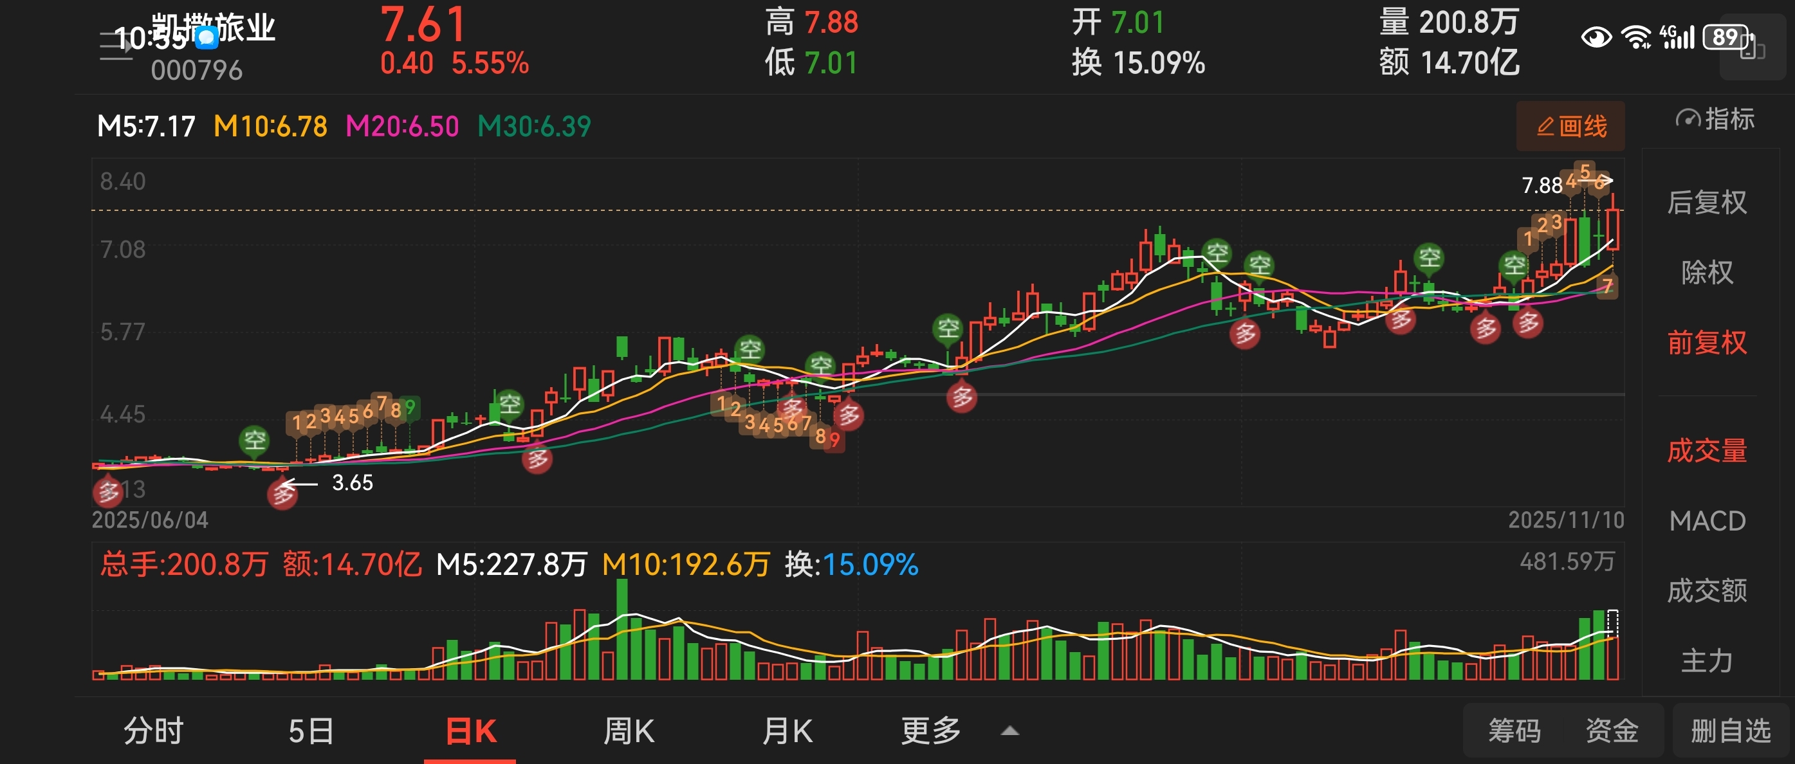This screenshot has height=764, width=1795.
Task: Select 除权 price adjustment mode
Action: [1706, 272]
